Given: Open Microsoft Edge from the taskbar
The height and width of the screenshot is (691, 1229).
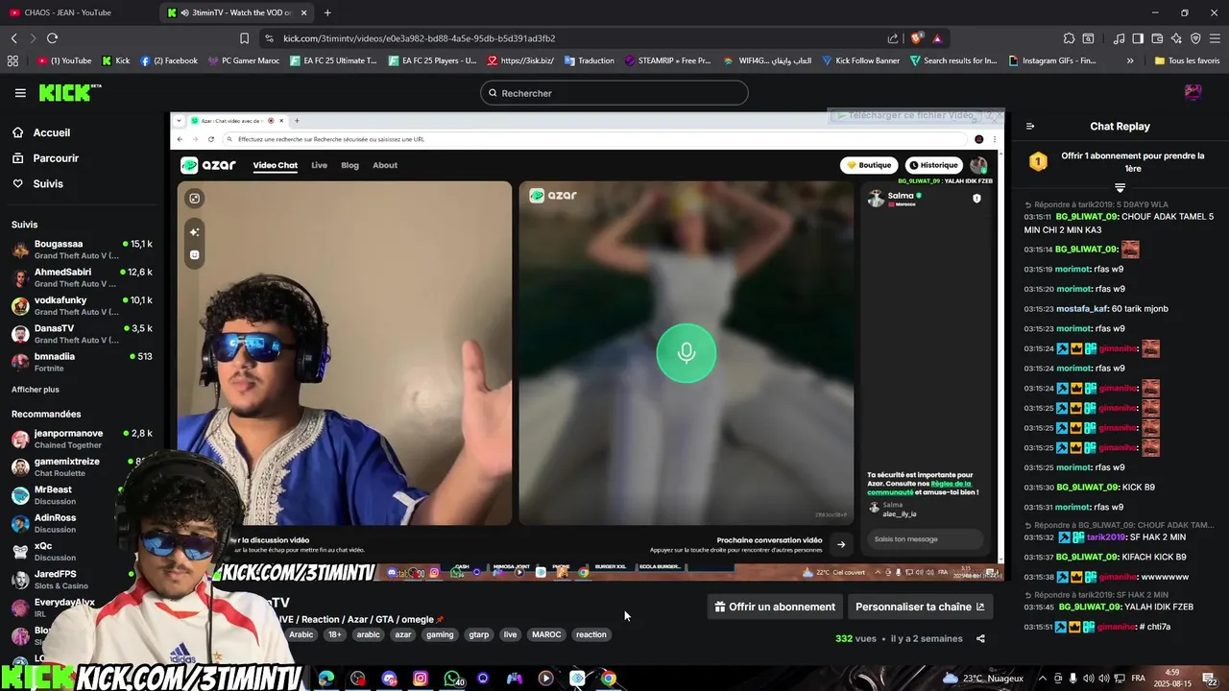Looking at the screenshot, I should 326,679.
